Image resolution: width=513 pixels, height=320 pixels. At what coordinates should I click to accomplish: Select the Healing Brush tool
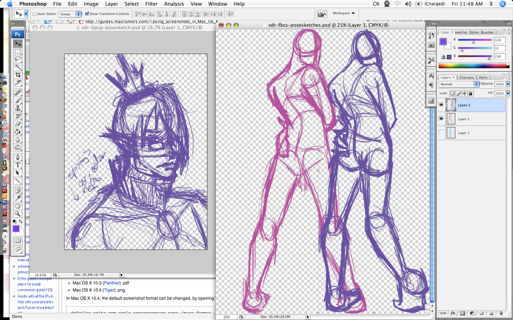point(18,92)
